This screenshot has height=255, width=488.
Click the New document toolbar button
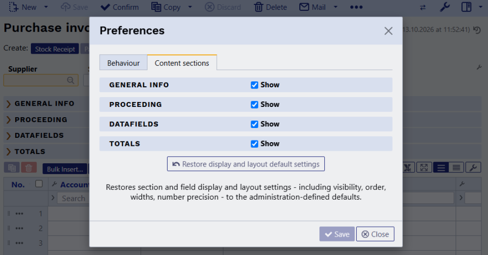22,7
